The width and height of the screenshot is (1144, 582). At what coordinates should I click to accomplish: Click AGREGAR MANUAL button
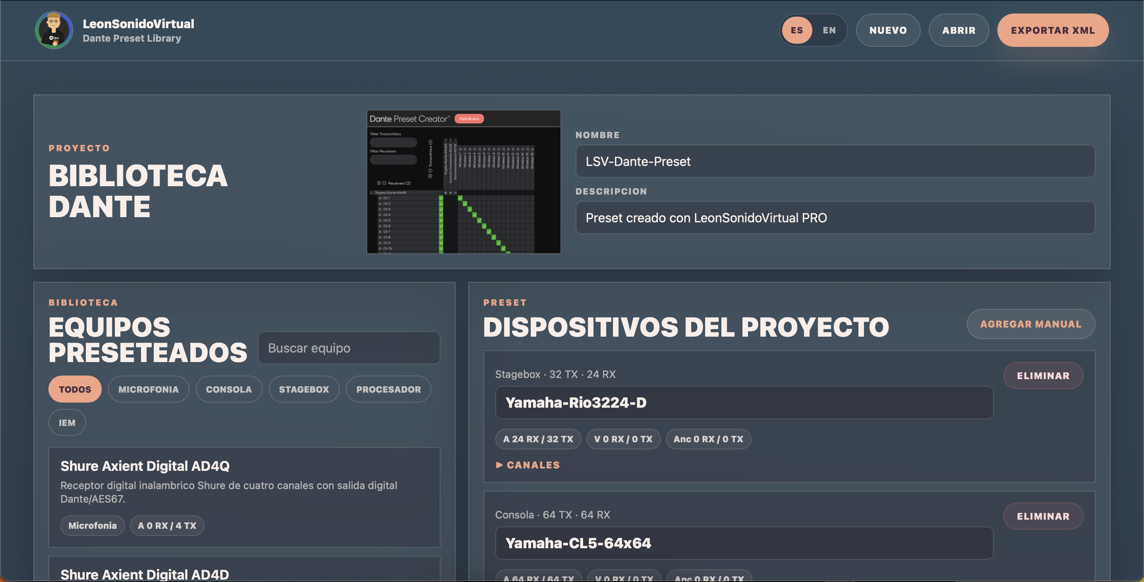click(x=1030, y=324)
